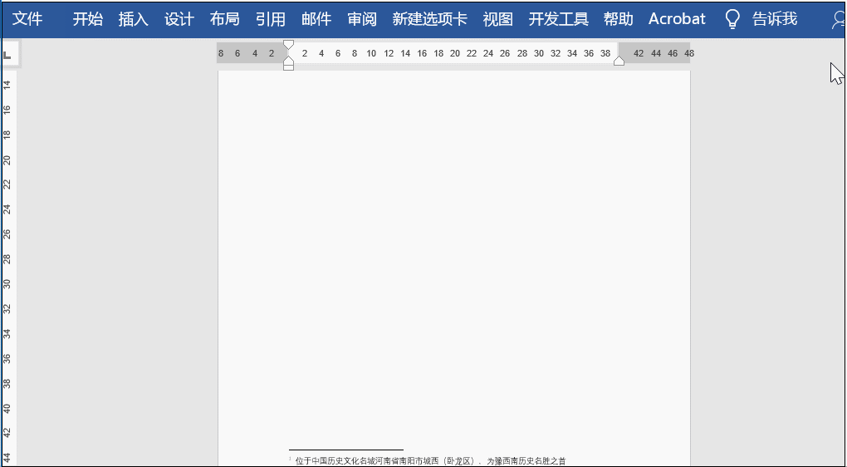Select the 审阅 (Review) tab
Image resolution: width=847 pixels, height=467 pixels.
coord(361,19)
